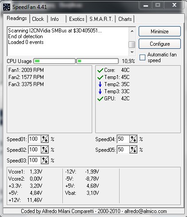Click the Speed01 spinner arrows
Screen dimensions: 187x217
[45, 139]
